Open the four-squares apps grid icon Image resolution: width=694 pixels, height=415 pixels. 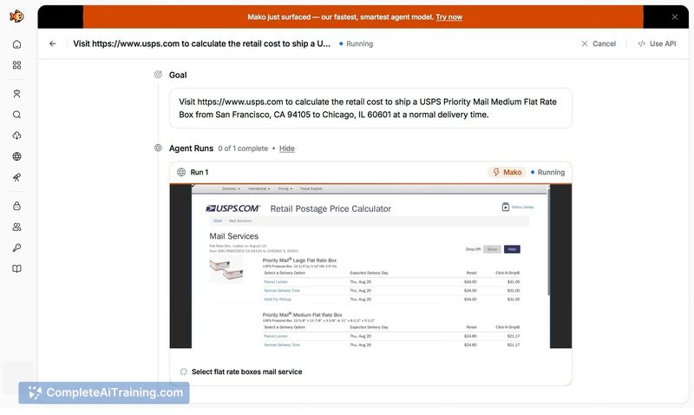[16, 65]
